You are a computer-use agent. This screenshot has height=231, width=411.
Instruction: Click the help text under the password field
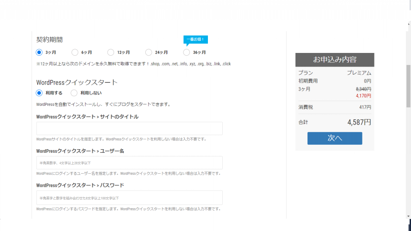tap(129, 209)
